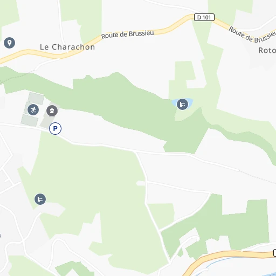This screenshot has width=276, height=276.
Task: Click the Y-shaped white road junction in the map center
Action: click(135, 152)
